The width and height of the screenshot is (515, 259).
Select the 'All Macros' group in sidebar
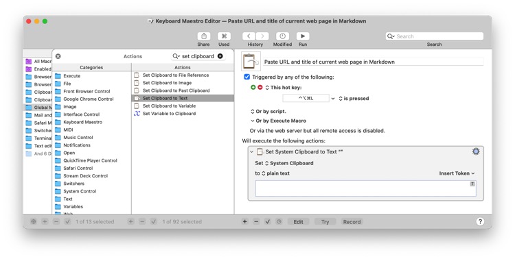pyautogui.click(x=38, y=61)
